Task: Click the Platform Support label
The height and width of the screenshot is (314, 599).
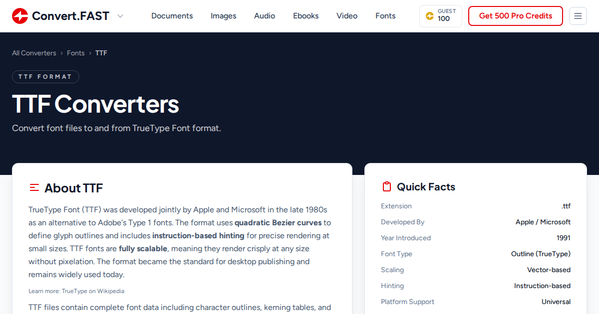Action: [x=407, y=302]
